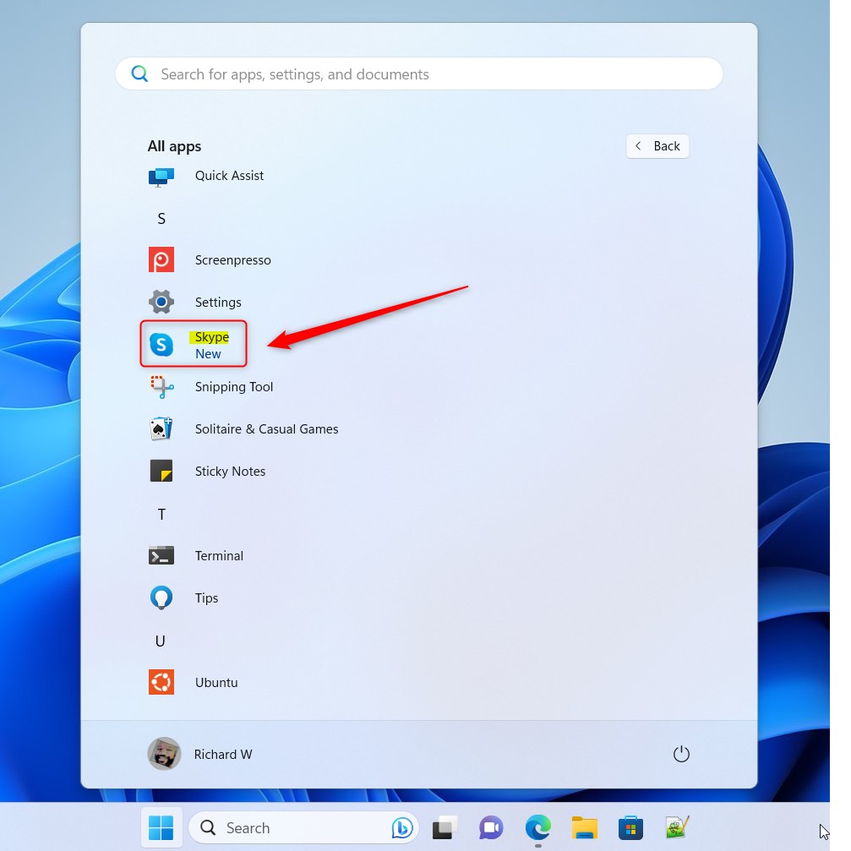Open Solitaire & Casual Games
Image resolution: width=851 pixels, height=851 pixels.
tap(266, 428)
